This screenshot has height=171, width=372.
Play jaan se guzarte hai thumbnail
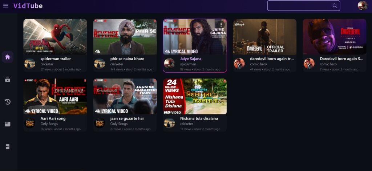coord(125,97)
